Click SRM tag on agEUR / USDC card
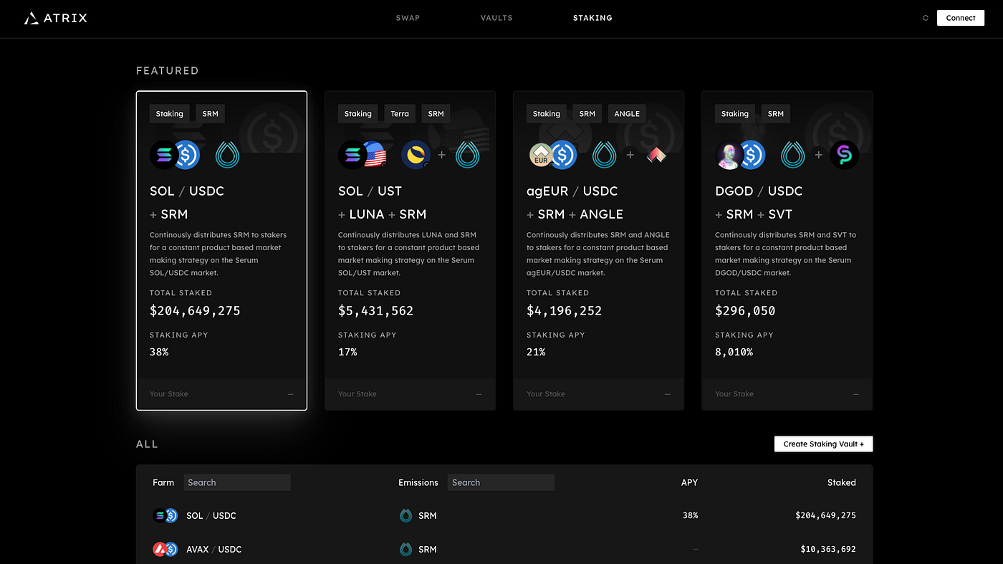The width and height of the screenshot is (1003, 564). (587, 113)
